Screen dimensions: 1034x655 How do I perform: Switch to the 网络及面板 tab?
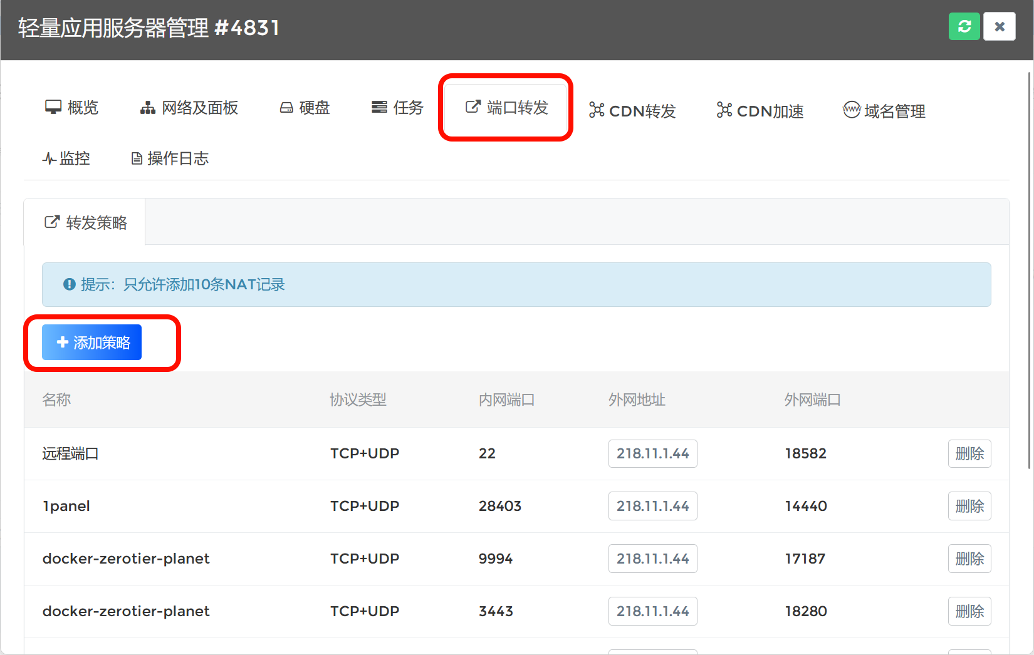pos(189,108)
